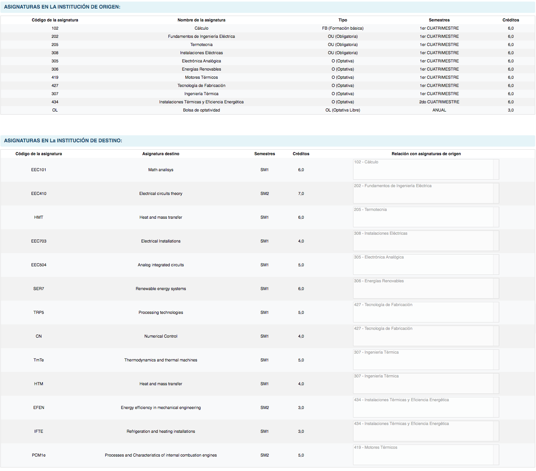Click 'Thermodynamics and thermal machines' destination subject
The height and width of the screenshot is (471, 536).
(161, 360)
